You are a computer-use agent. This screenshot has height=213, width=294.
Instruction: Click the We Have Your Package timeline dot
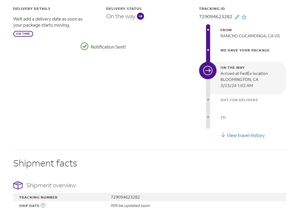pyautogui.click(x=208, y=50)
